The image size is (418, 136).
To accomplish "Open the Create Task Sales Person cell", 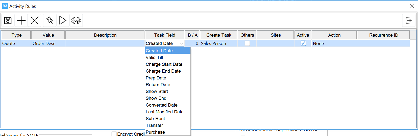I will pos(218,43).
